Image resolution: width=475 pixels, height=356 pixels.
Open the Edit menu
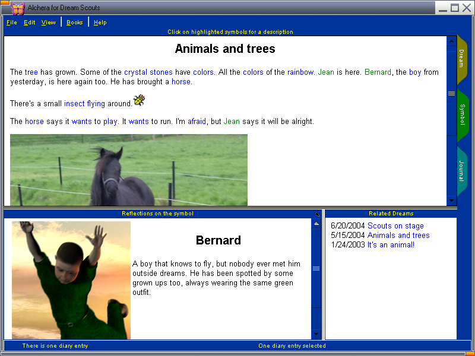click(29, 23)
